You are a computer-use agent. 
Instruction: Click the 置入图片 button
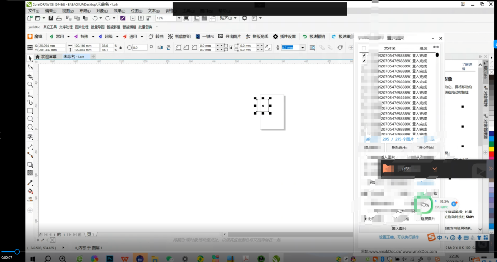tap(398, 228)
